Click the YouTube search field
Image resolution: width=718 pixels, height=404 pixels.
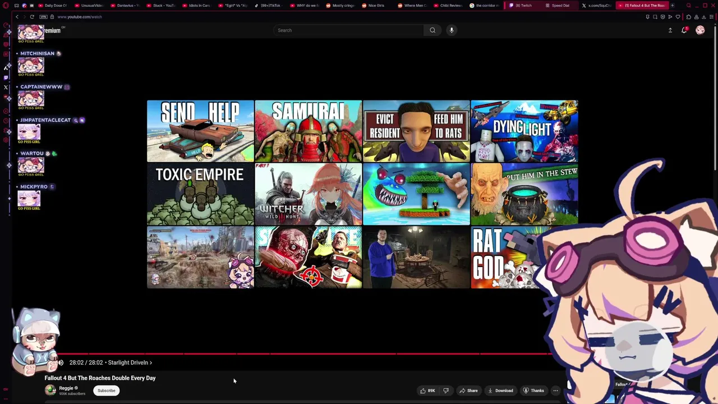pyautogui.click(x=349, y=30)
